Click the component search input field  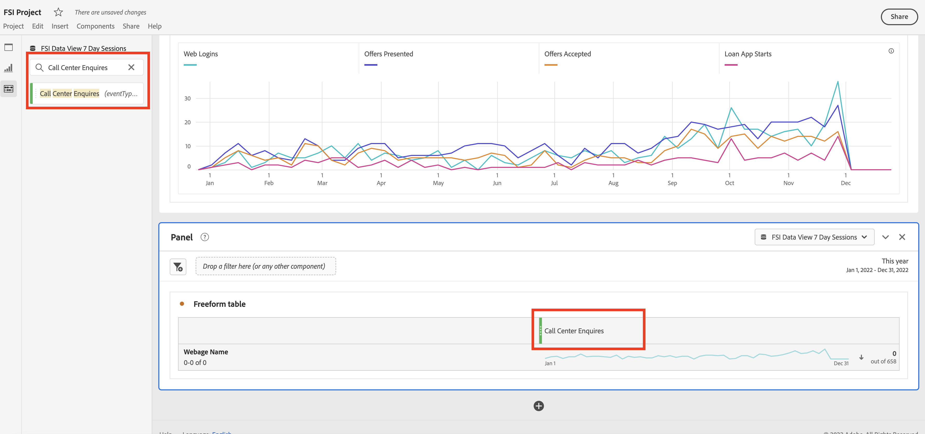click(87, 67)
